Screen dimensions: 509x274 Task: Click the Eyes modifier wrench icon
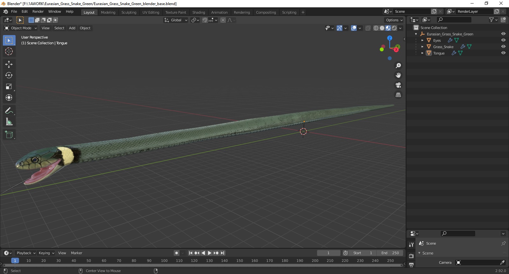(450, 40)
